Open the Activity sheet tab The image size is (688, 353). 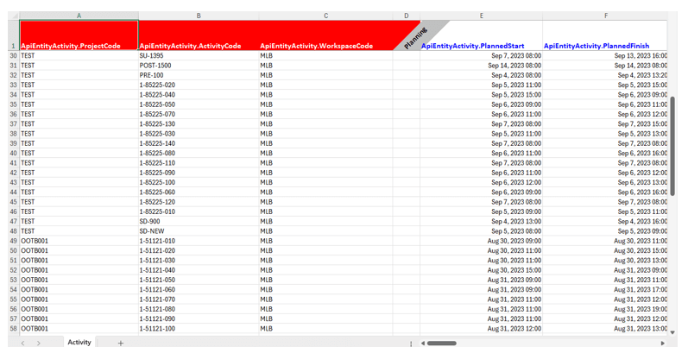coord(79,343)
